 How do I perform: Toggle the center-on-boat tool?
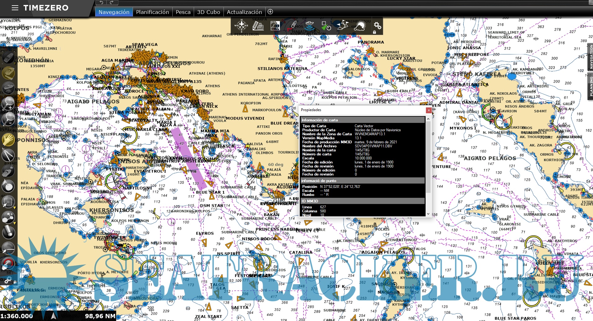pyautogui.click(x=8, y=58)
